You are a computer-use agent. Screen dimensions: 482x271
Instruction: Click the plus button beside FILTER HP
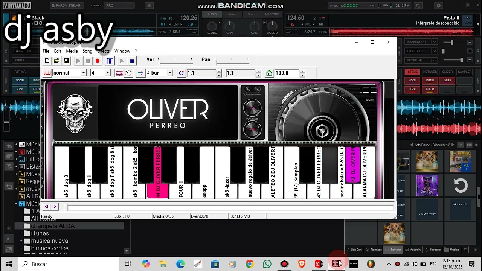(x=470, y=60)
